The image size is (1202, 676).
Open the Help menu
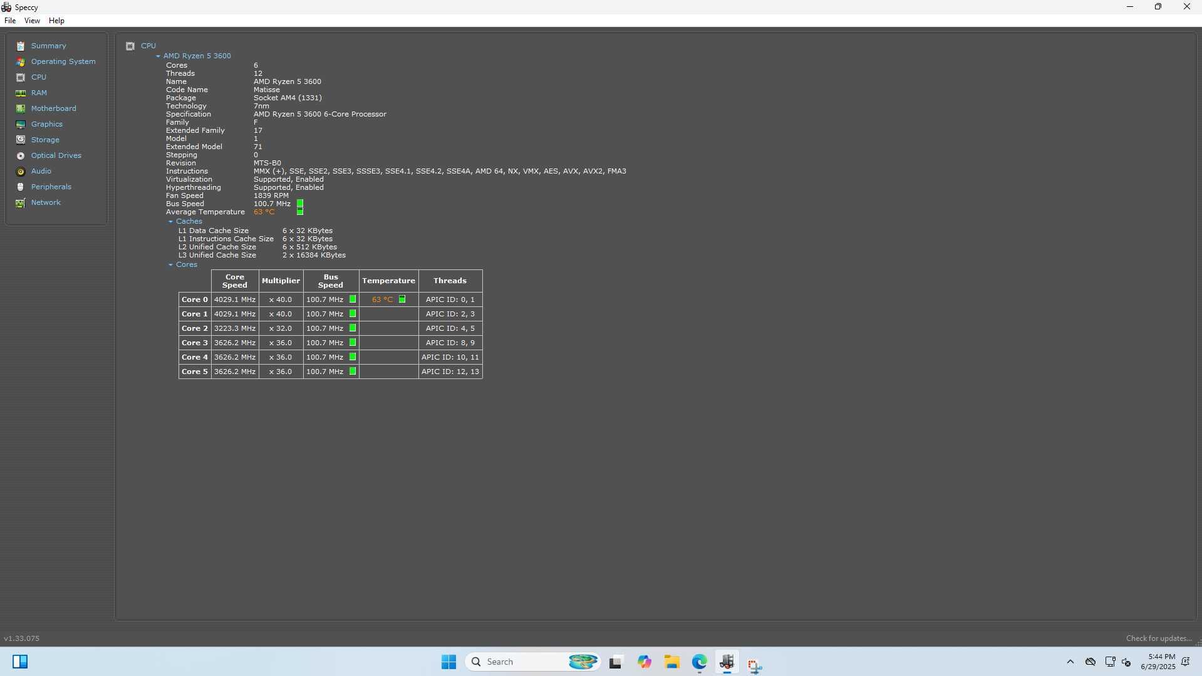coord(56,21)
